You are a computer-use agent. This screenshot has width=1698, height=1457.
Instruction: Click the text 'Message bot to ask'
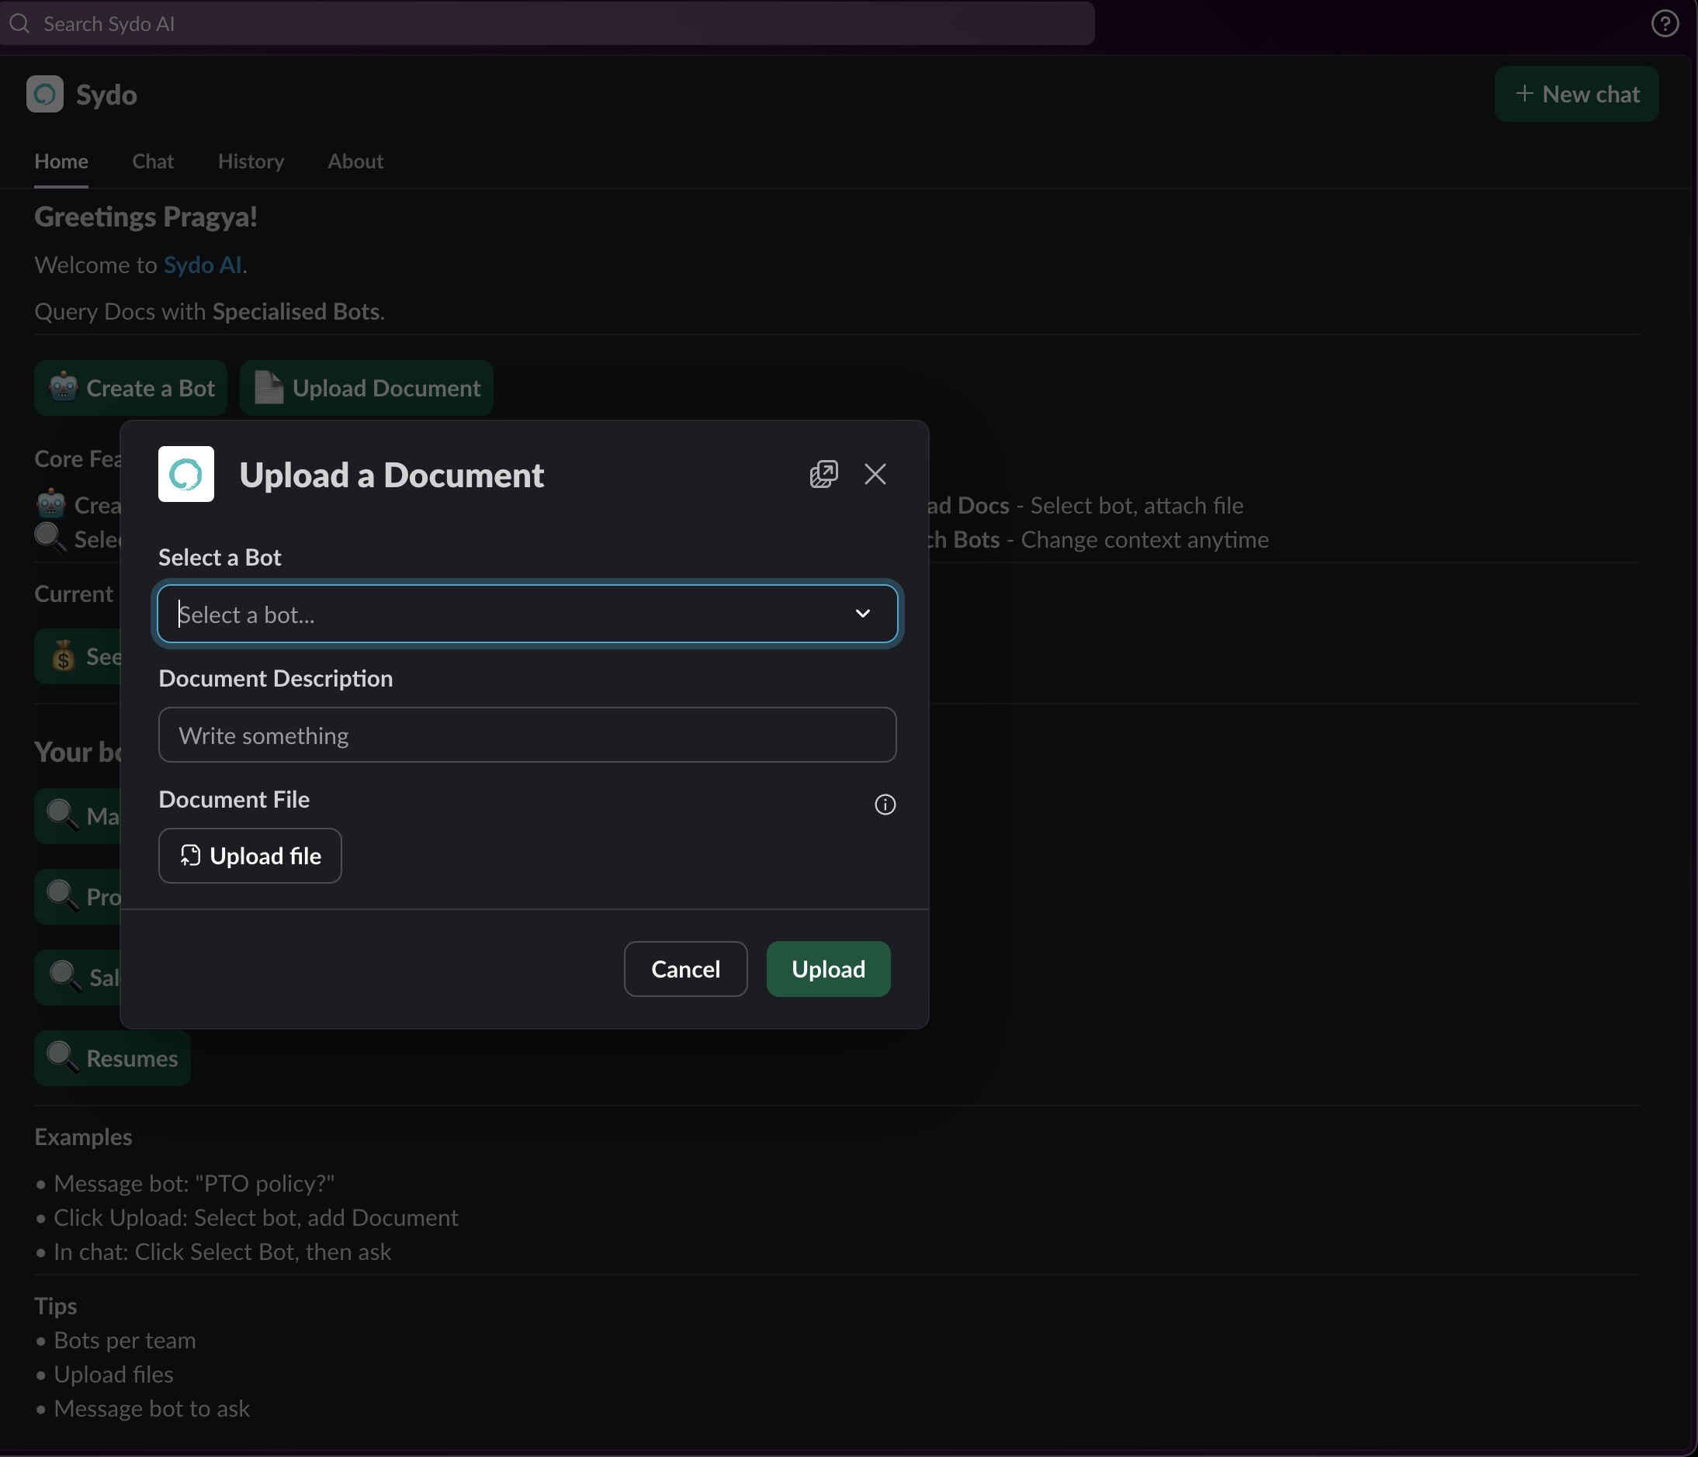(x=151, y=1408)
